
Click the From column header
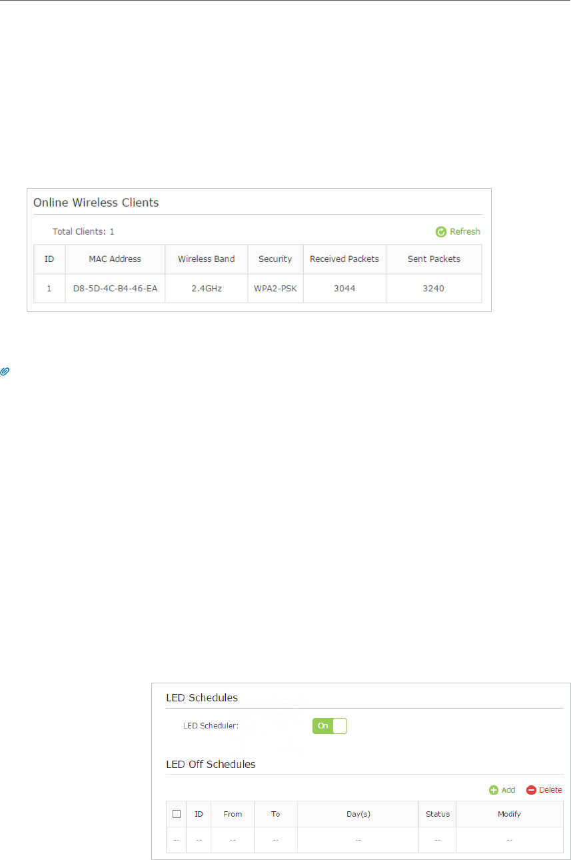coord(233,814)
